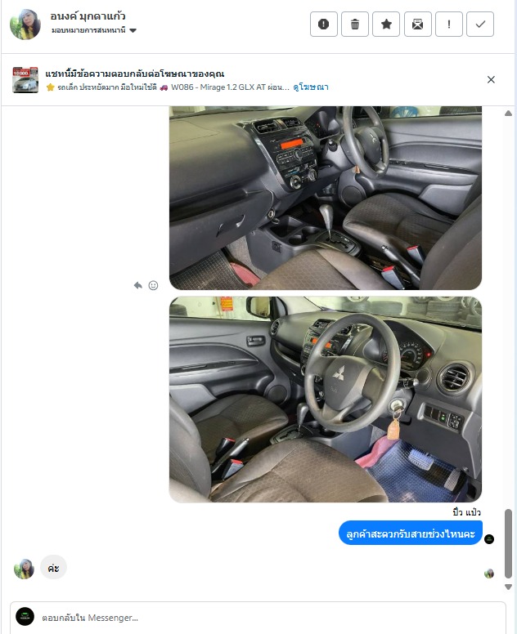The width and height of the screenshot is (517, 634).
Task: Click the chat scrollbar down arrow
Action: click(x=509, y=587)
